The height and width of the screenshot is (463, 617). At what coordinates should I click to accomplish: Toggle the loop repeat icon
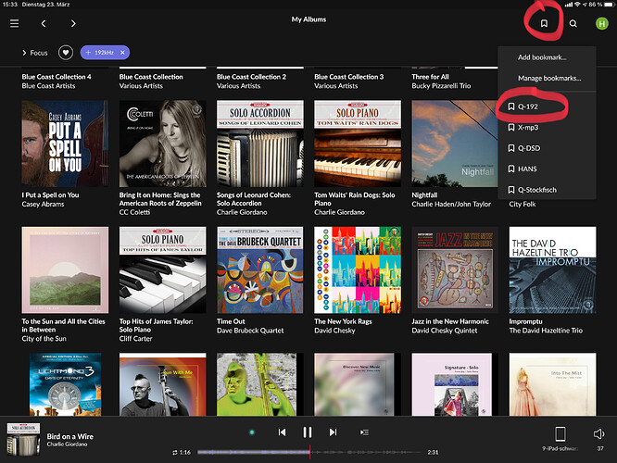175,453
